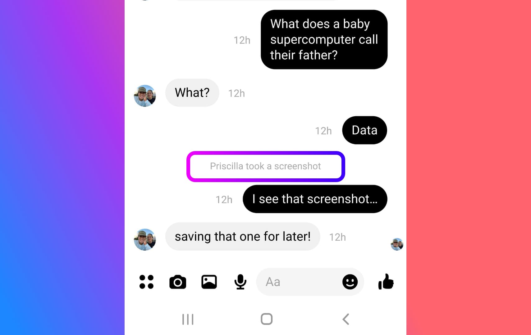
Task: Tap the Android home button
Action: click(267, 319)
